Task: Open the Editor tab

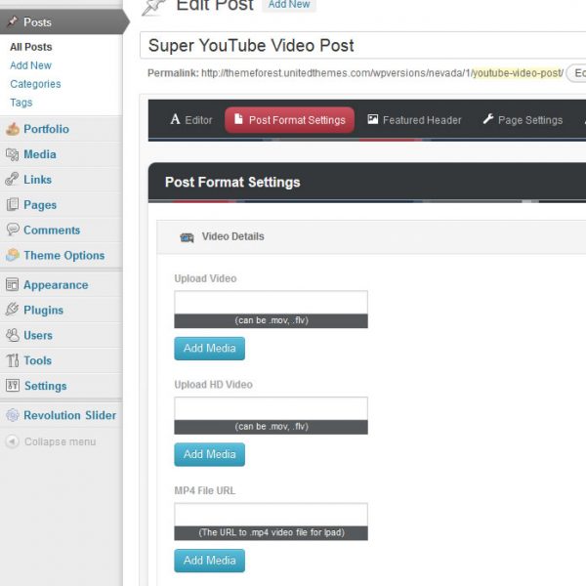Action: 190,120
